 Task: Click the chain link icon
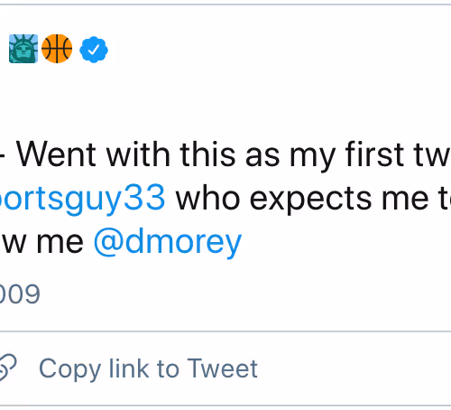pos(7,368)
